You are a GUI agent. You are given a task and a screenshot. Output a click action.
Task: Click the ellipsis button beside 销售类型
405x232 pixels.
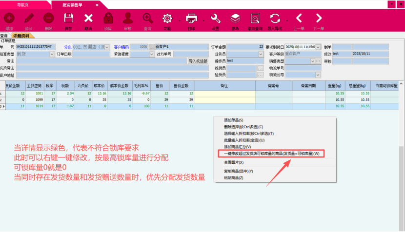point(318,61)
